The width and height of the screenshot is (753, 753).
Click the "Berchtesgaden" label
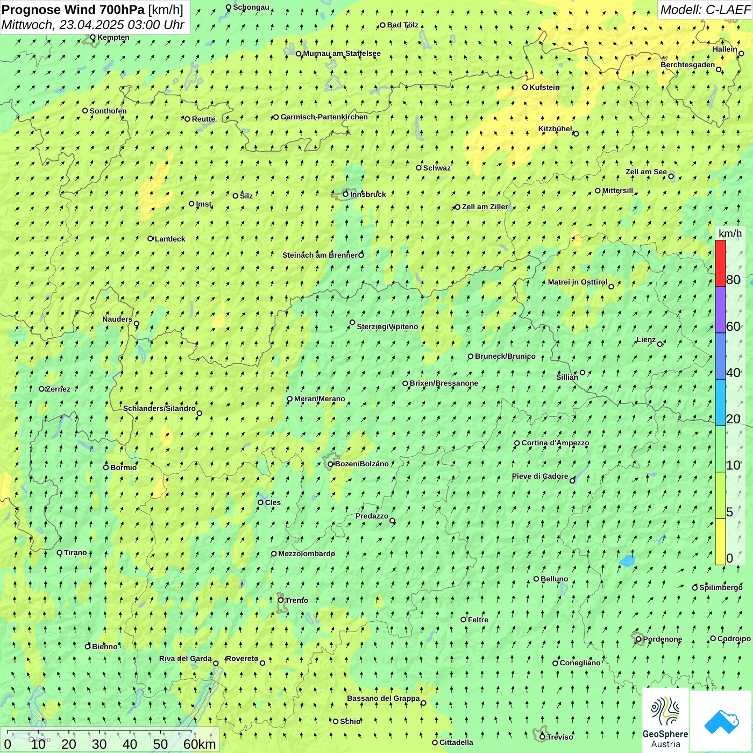click(x=688, y=65)
